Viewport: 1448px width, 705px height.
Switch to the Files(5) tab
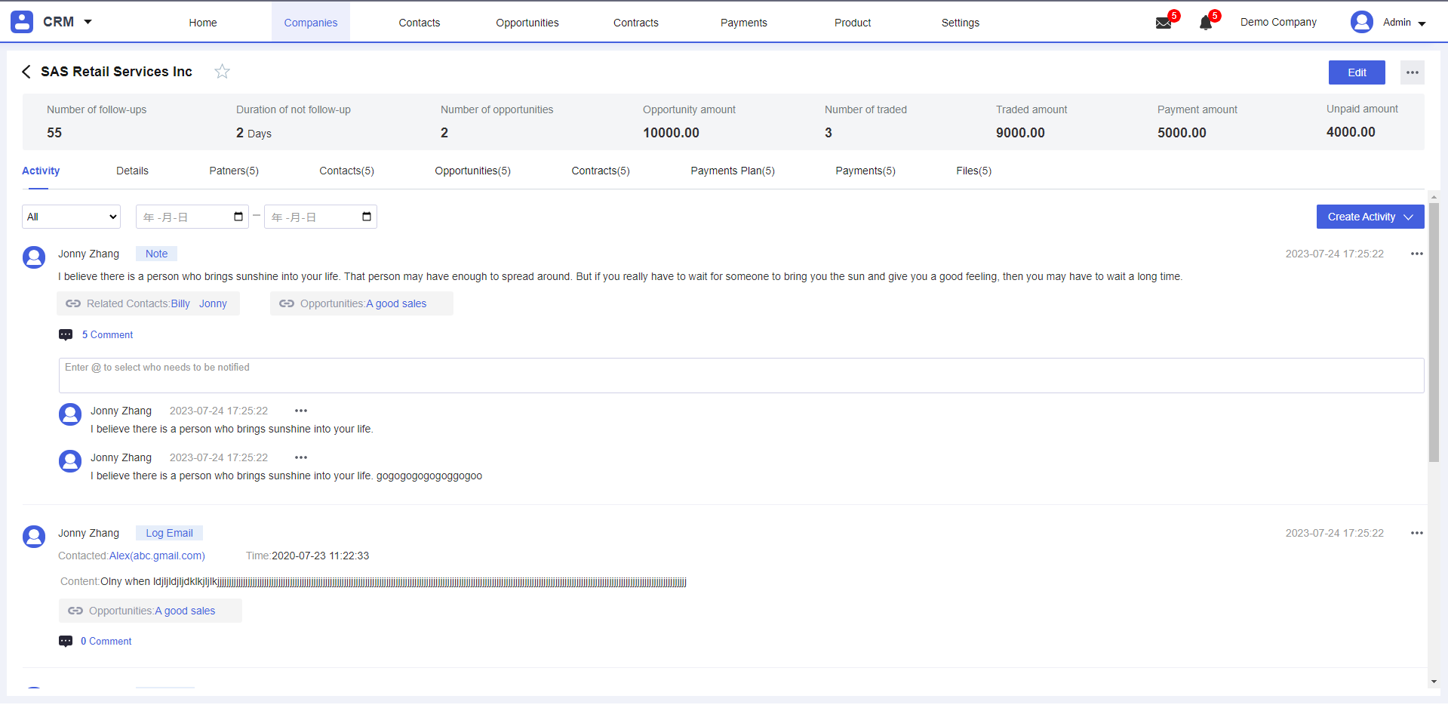click(x=974, y=171)
